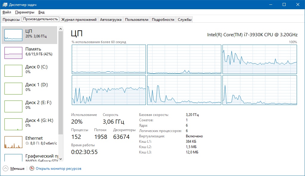Collapse view with the Меньше button
This screenshot has width=305, height=176.
click(17, 169)
